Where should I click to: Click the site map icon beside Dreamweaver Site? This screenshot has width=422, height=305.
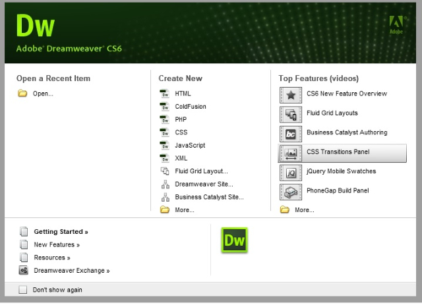[x=166, y=184]
